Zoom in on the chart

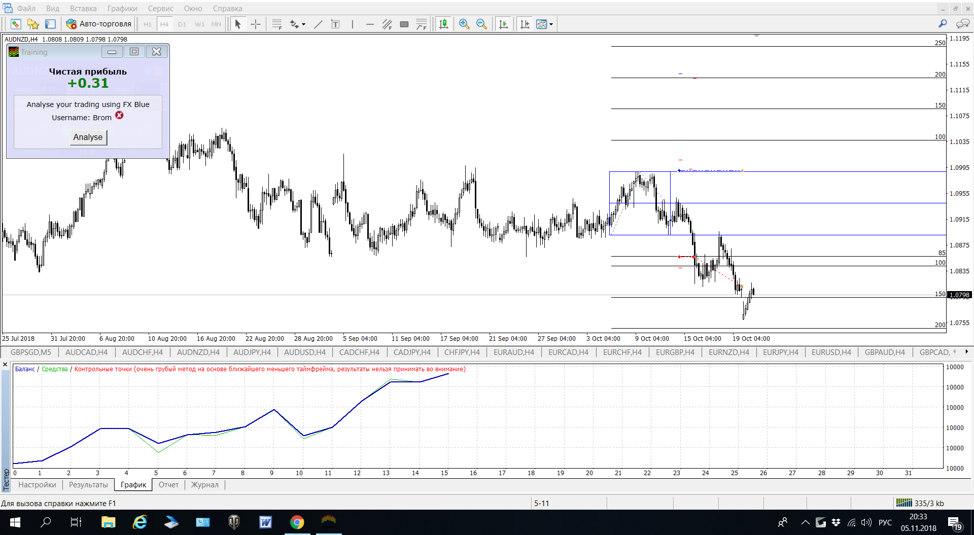tap(464, 24)
